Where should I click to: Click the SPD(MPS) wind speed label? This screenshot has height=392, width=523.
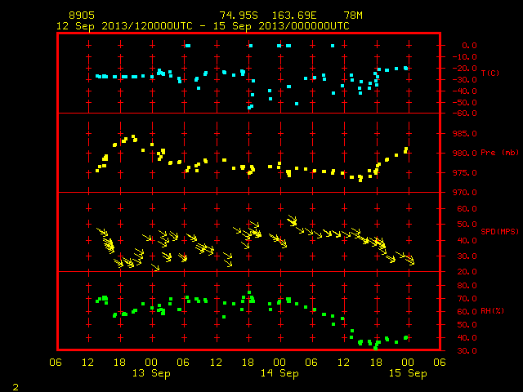[x=499, y=231]
